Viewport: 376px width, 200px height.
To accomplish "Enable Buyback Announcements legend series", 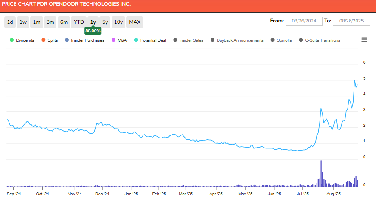I will [x=237, y=40].
